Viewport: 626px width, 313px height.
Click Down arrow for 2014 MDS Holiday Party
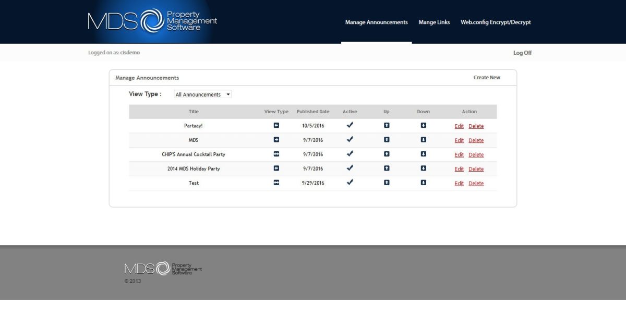click(423, 168)
